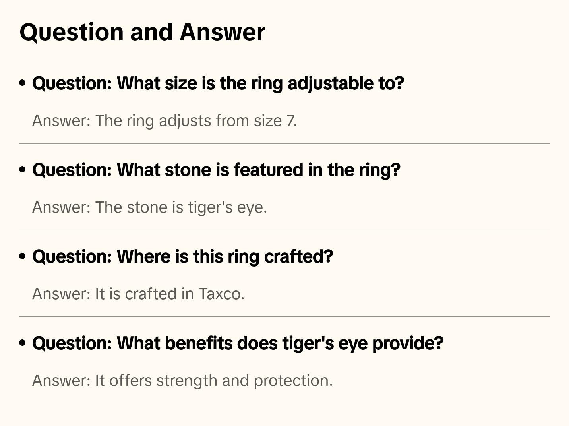569x426 pixels.
Task: Click the divider line below the size 7 answer
Action: [x=284, y=143]
